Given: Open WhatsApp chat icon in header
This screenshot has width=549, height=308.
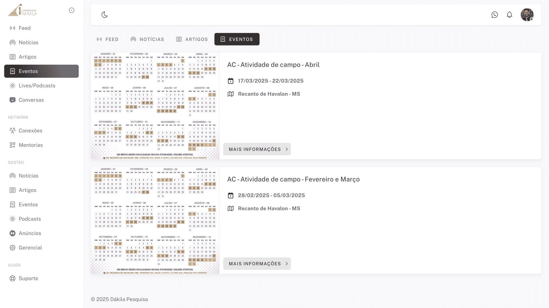Looking at the screenshot, I should [x=495, y=15].
